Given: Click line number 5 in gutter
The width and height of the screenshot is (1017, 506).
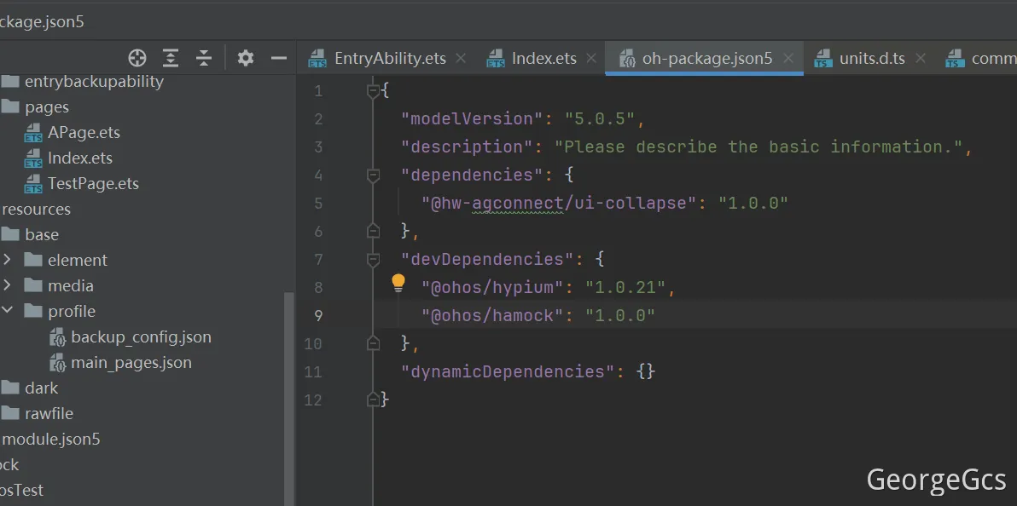Looking at the screenshot, I should point(317,204).
